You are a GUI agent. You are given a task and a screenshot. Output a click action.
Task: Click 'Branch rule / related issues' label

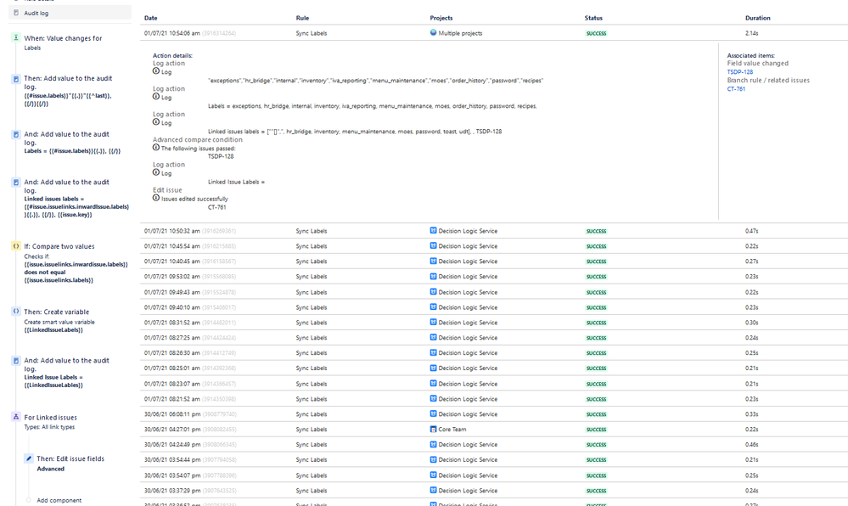coord(768,81)
